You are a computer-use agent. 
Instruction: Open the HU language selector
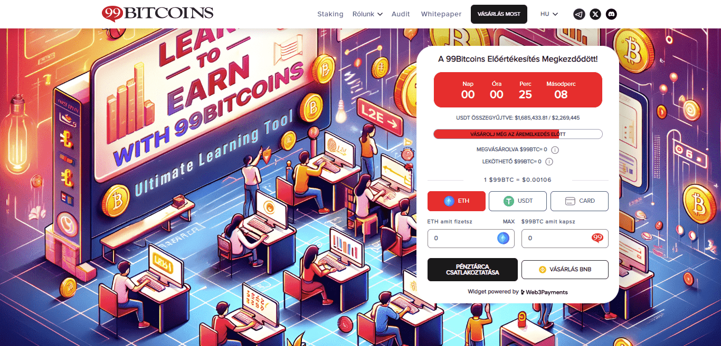coord(549,14)
